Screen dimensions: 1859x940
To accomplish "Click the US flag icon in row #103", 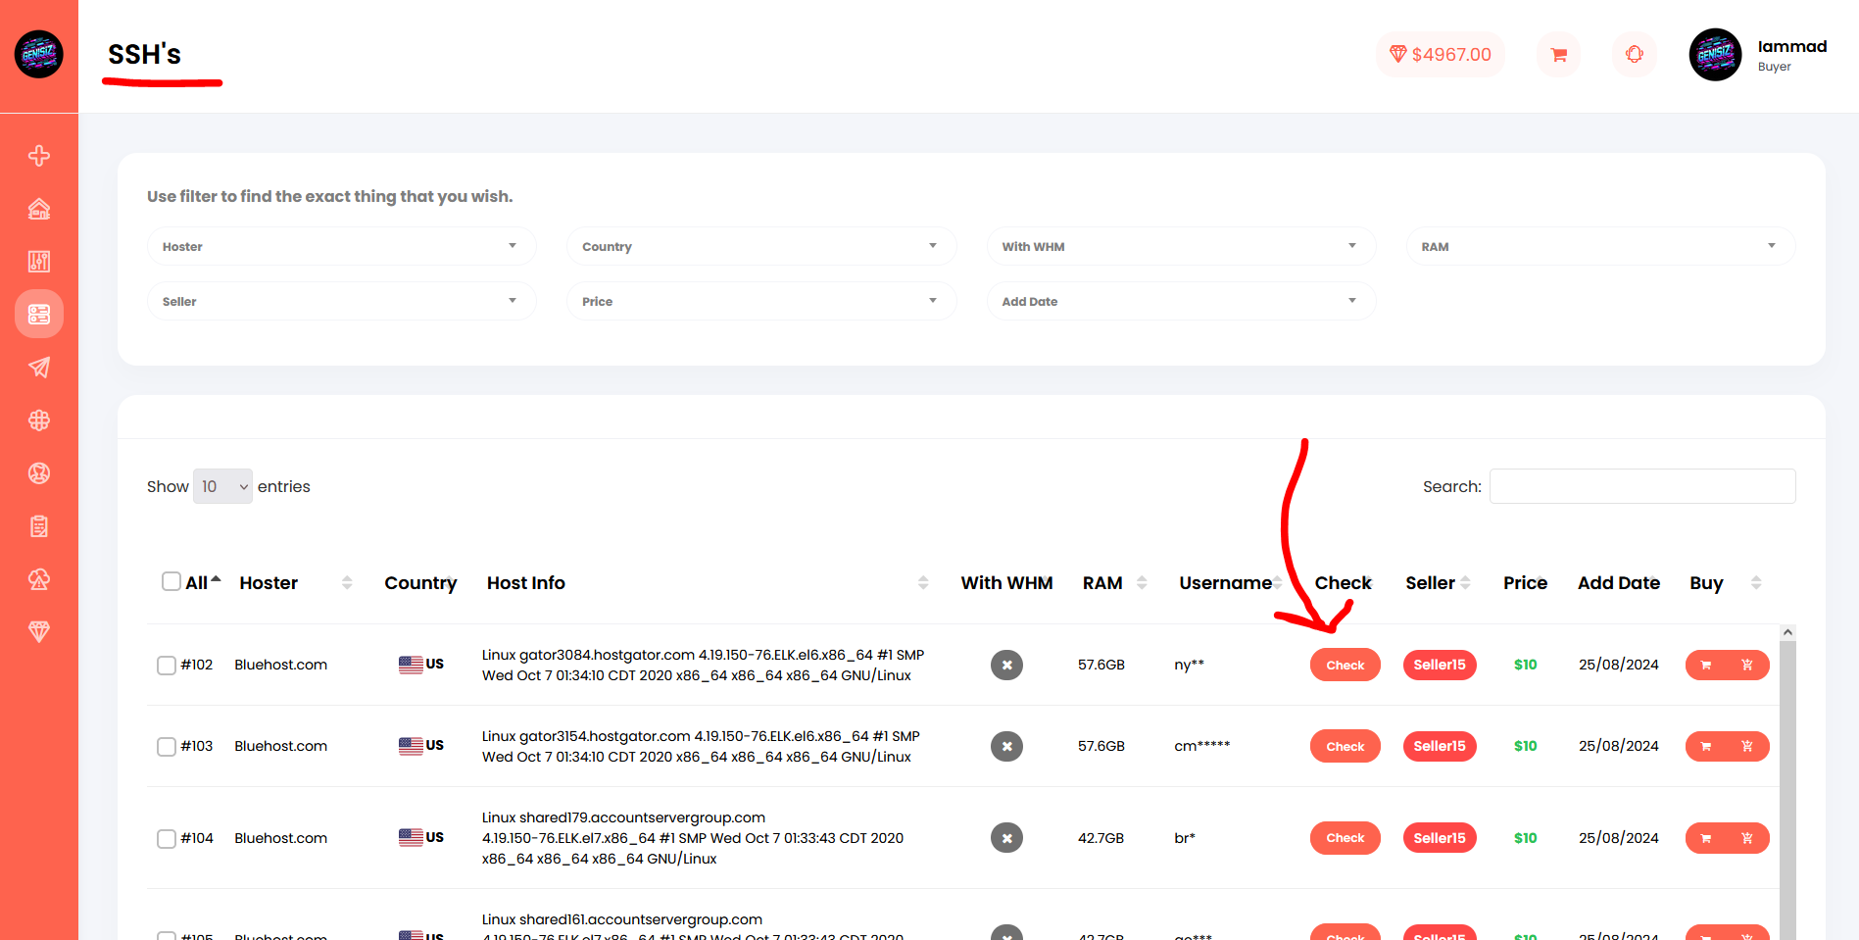I will coord(411,746).
